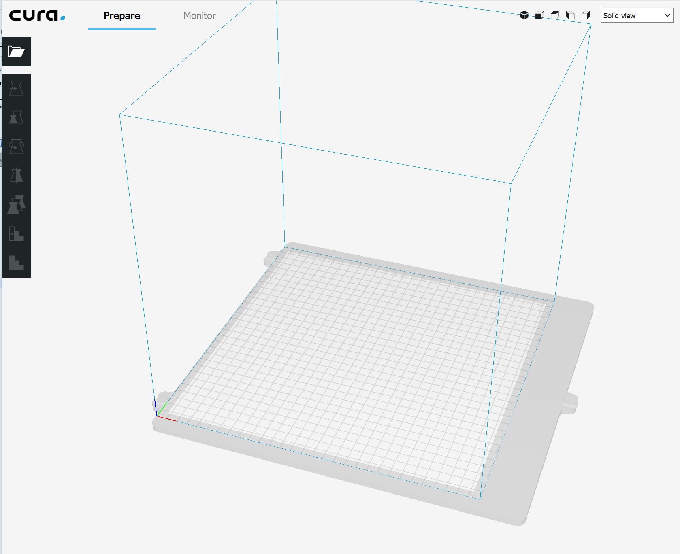Image resolution: width=680 pixels, height=554 pixels.
Task: Switch to the Monitor tab
Action: [x=200, y=16]
